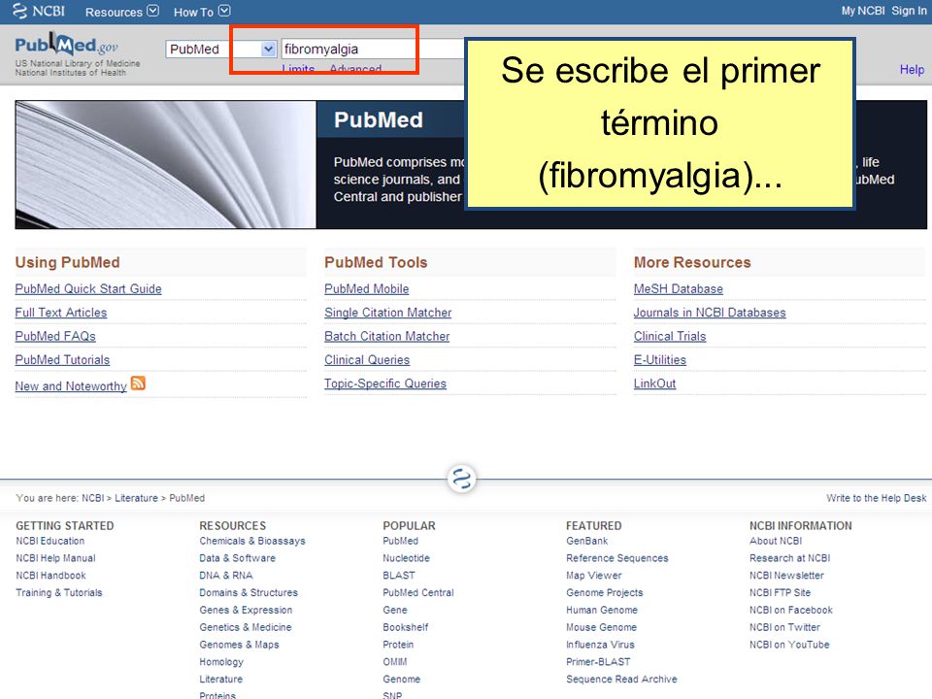Open NCBI Newsletter
The image size is (932, 699).
(x=786, y=576)
